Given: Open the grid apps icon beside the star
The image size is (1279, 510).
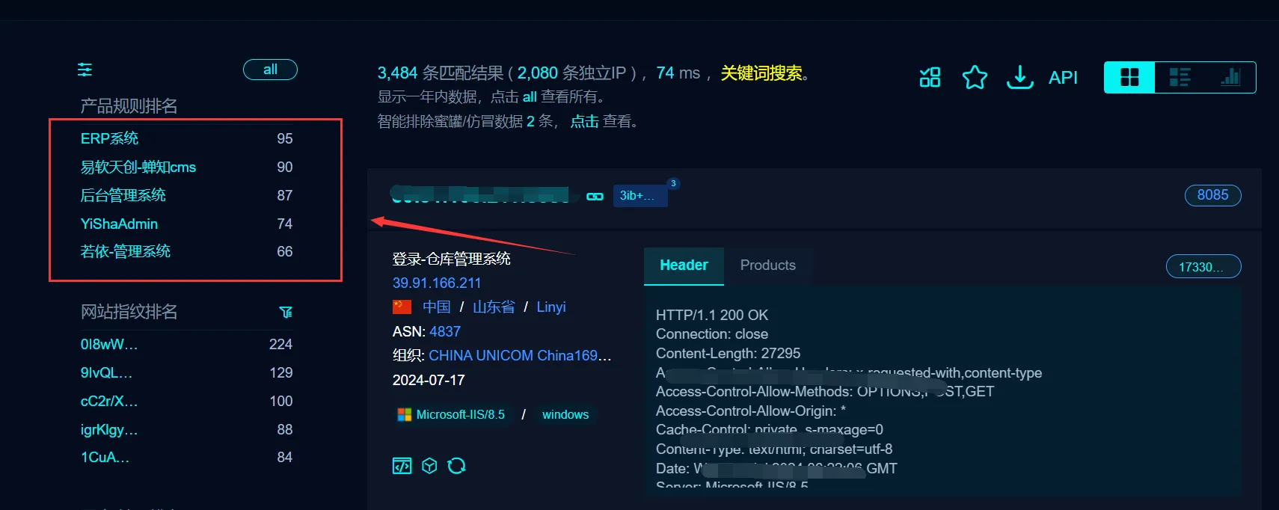Looking at the screenshot, I should [930, 77].
